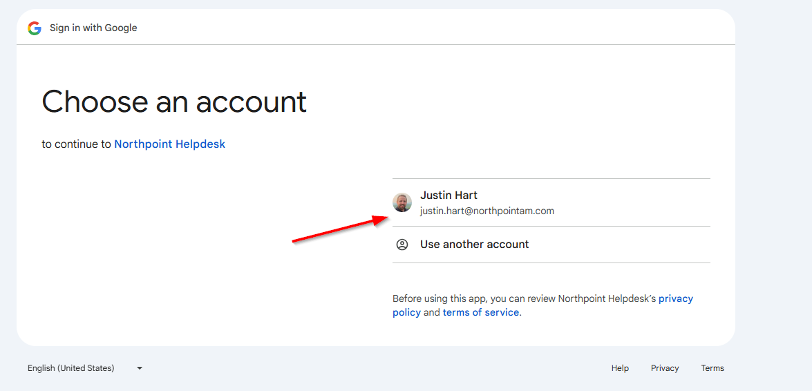Expand the language dropdown arrow
Screen dimensions: 812x391
click(140, 368)
